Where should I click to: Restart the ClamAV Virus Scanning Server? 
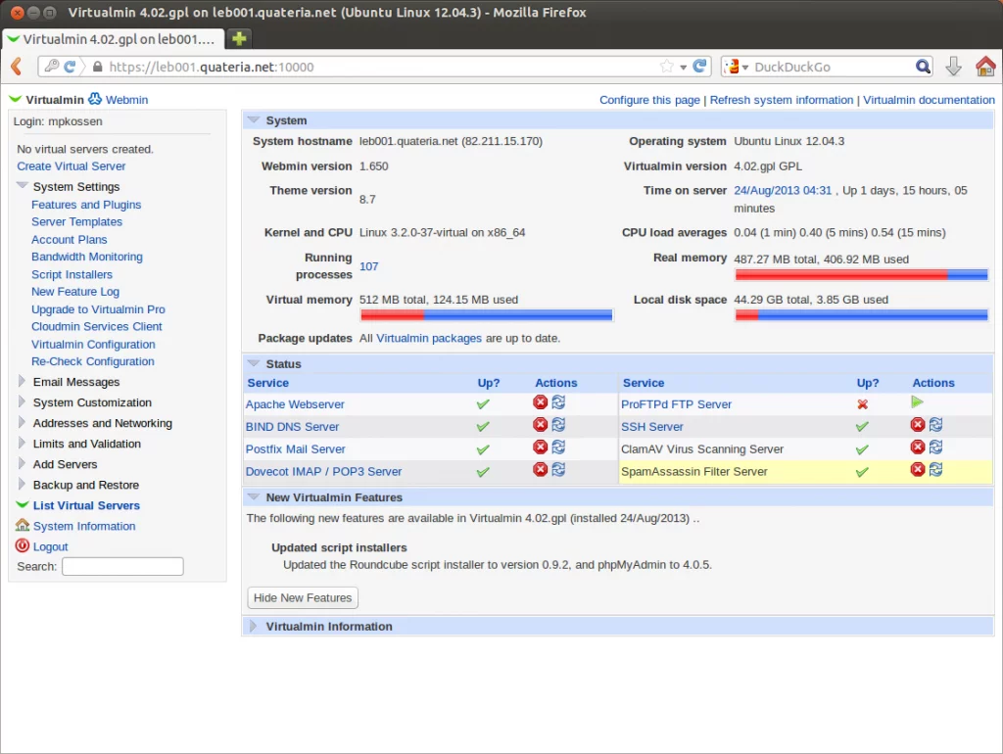point(935,448)
